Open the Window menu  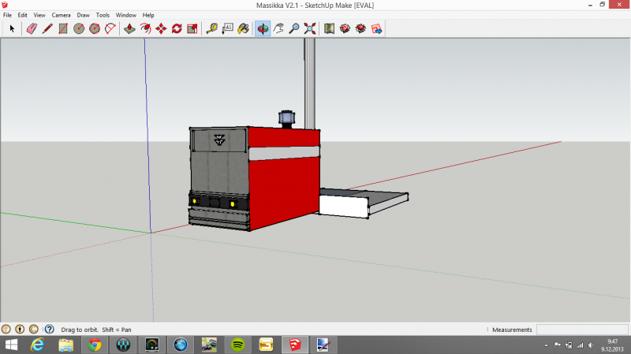[x=126, y=15]
